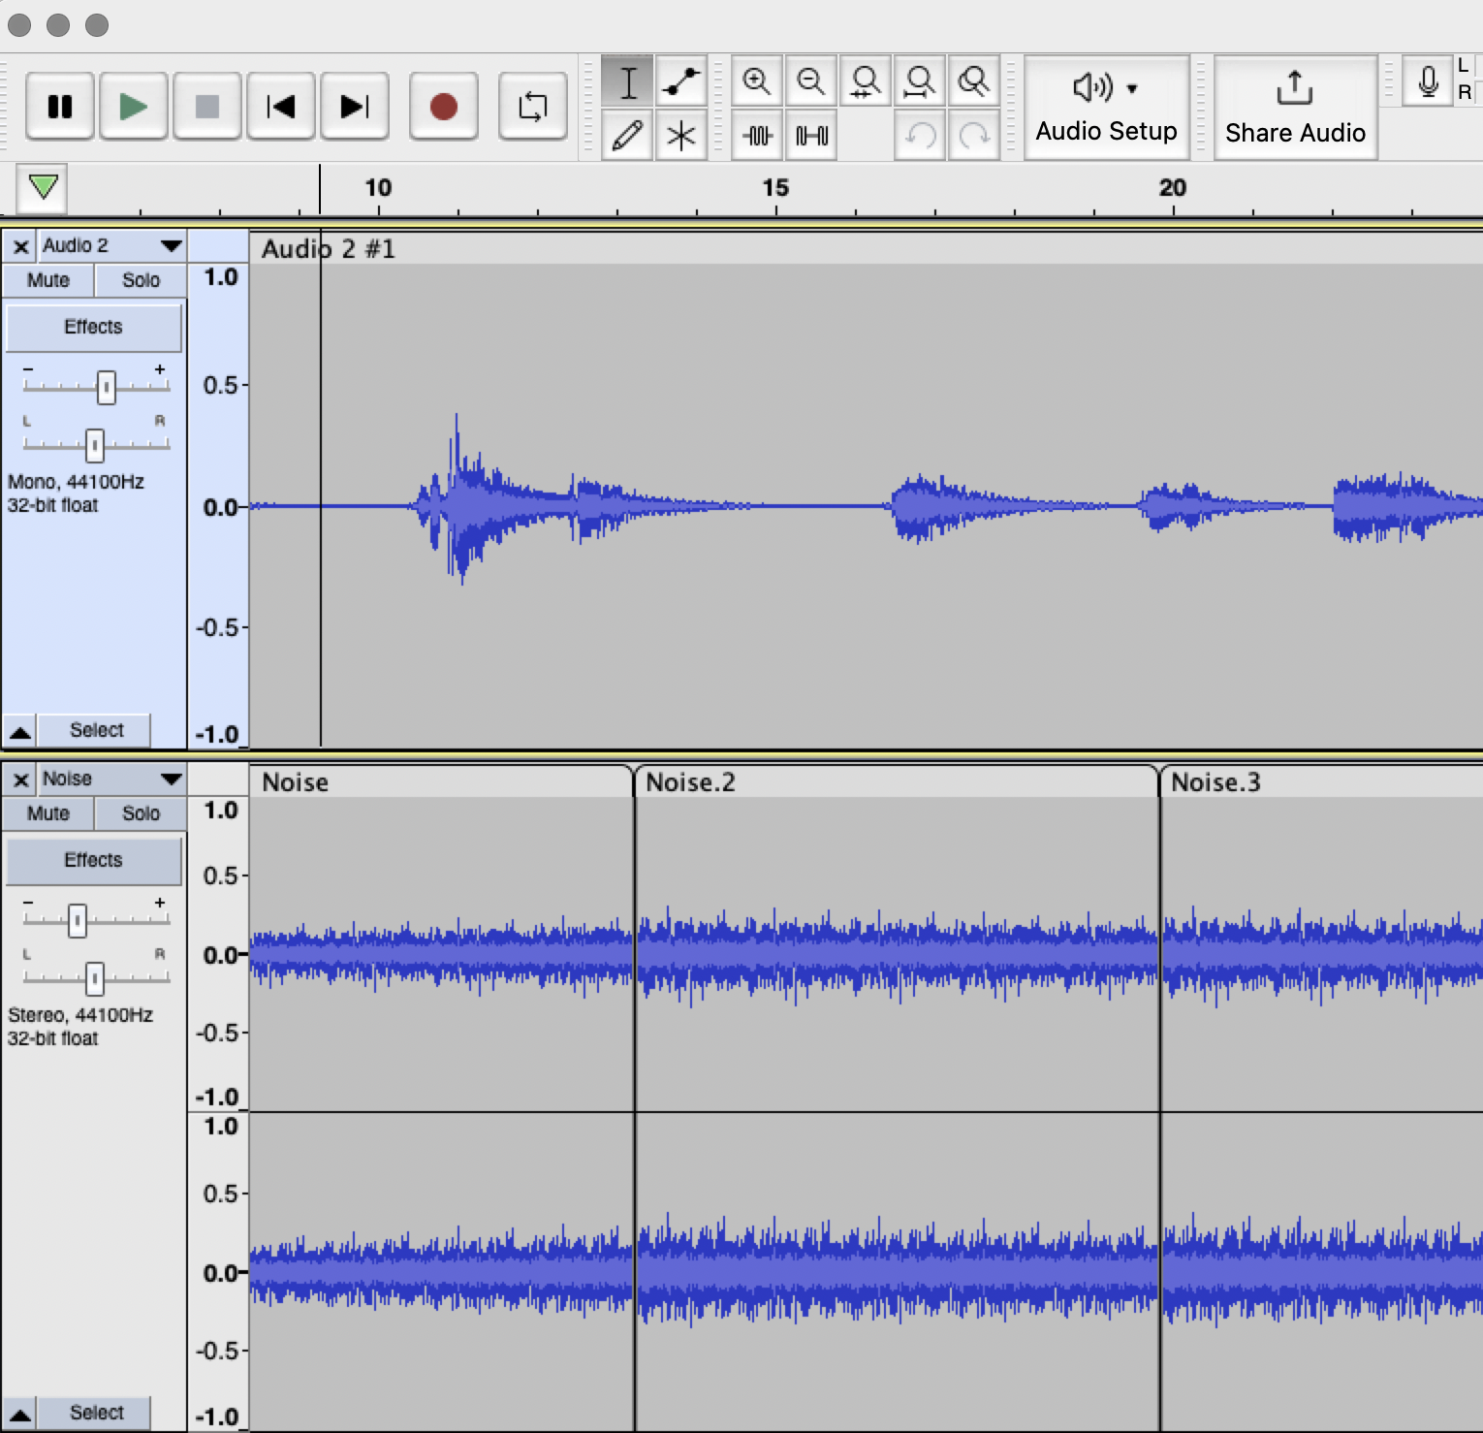Close the Audio 2 track

(x=20, y=246)
